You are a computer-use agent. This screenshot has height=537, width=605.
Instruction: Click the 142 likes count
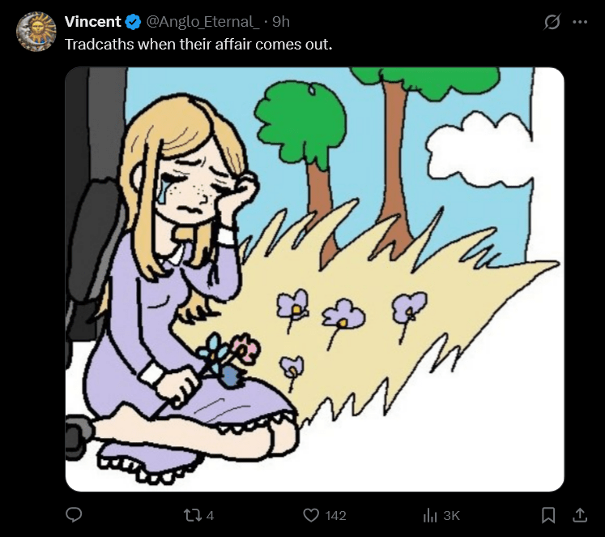(x=335, y=515)
